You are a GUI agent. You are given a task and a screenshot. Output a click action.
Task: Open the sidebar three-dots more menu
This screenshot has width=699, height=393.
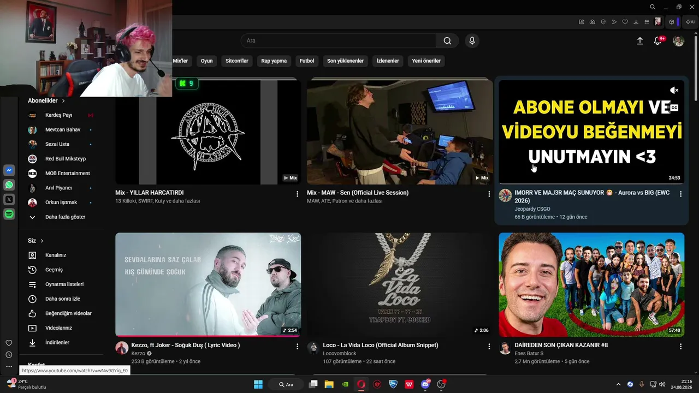click(x=9, y=366)
